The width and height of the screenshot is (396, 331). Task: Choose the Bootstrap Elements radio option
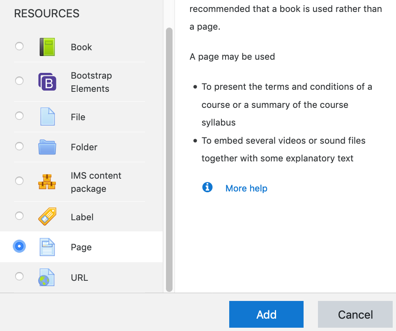tap(19, 81)
